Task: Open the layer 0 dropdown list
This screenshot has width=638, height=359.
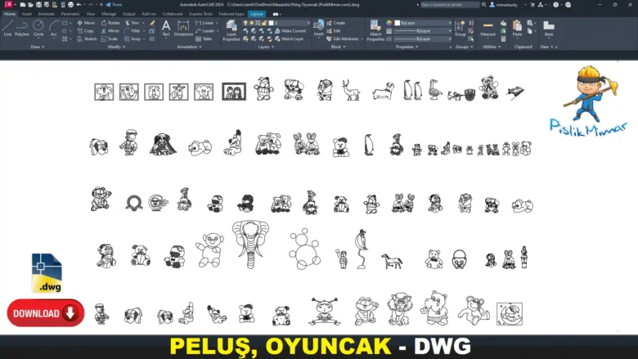Action: pos(308,23)
